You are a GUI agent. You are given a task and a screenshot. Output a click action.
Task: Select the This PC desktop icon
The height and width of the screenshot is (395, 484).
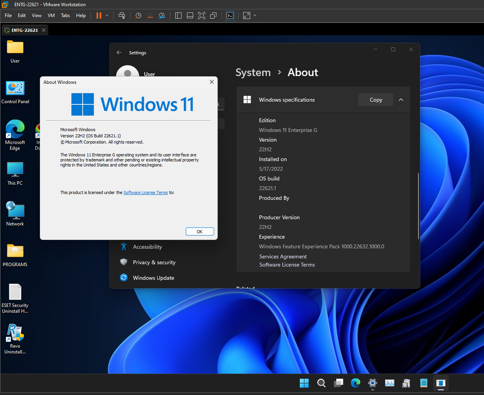pos(15,174)
